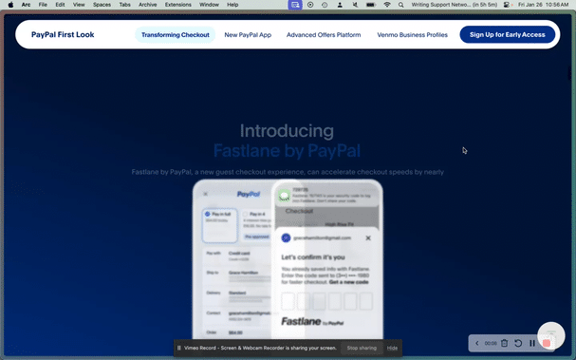The height and width of the screenshot is (360, 576).
Task: Click the green Messages notification icon
Action: [284, 196]
